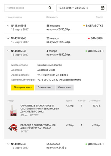
Task: Click the orange status dot for В ОБРАБОТКЕ
Action: tap(84, 26)
